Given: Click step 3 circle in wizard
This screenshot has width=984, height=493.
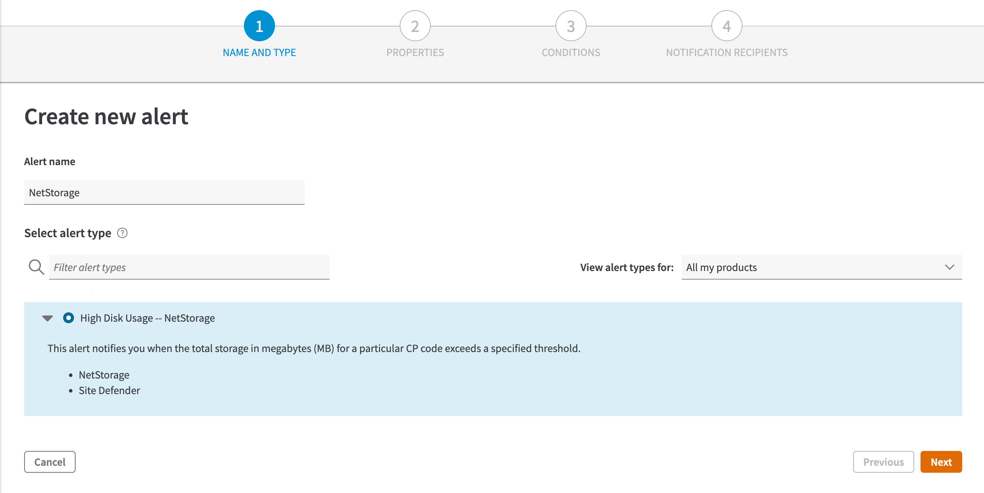Looking at the screenshot, I should (571, 26).
